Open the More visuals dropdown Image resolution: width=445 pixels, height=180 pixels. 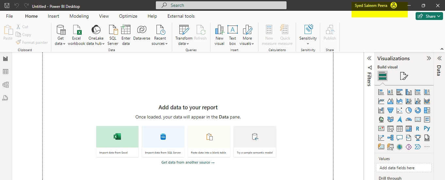click(247, 35)
